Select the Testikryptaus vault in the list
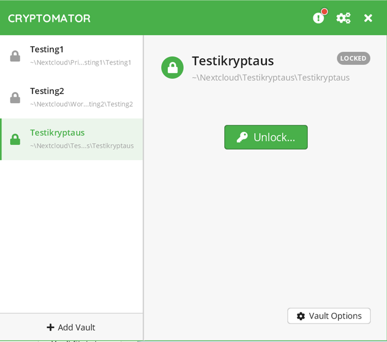The height and width of the screenshot is (342, 387). click(57, 133)
